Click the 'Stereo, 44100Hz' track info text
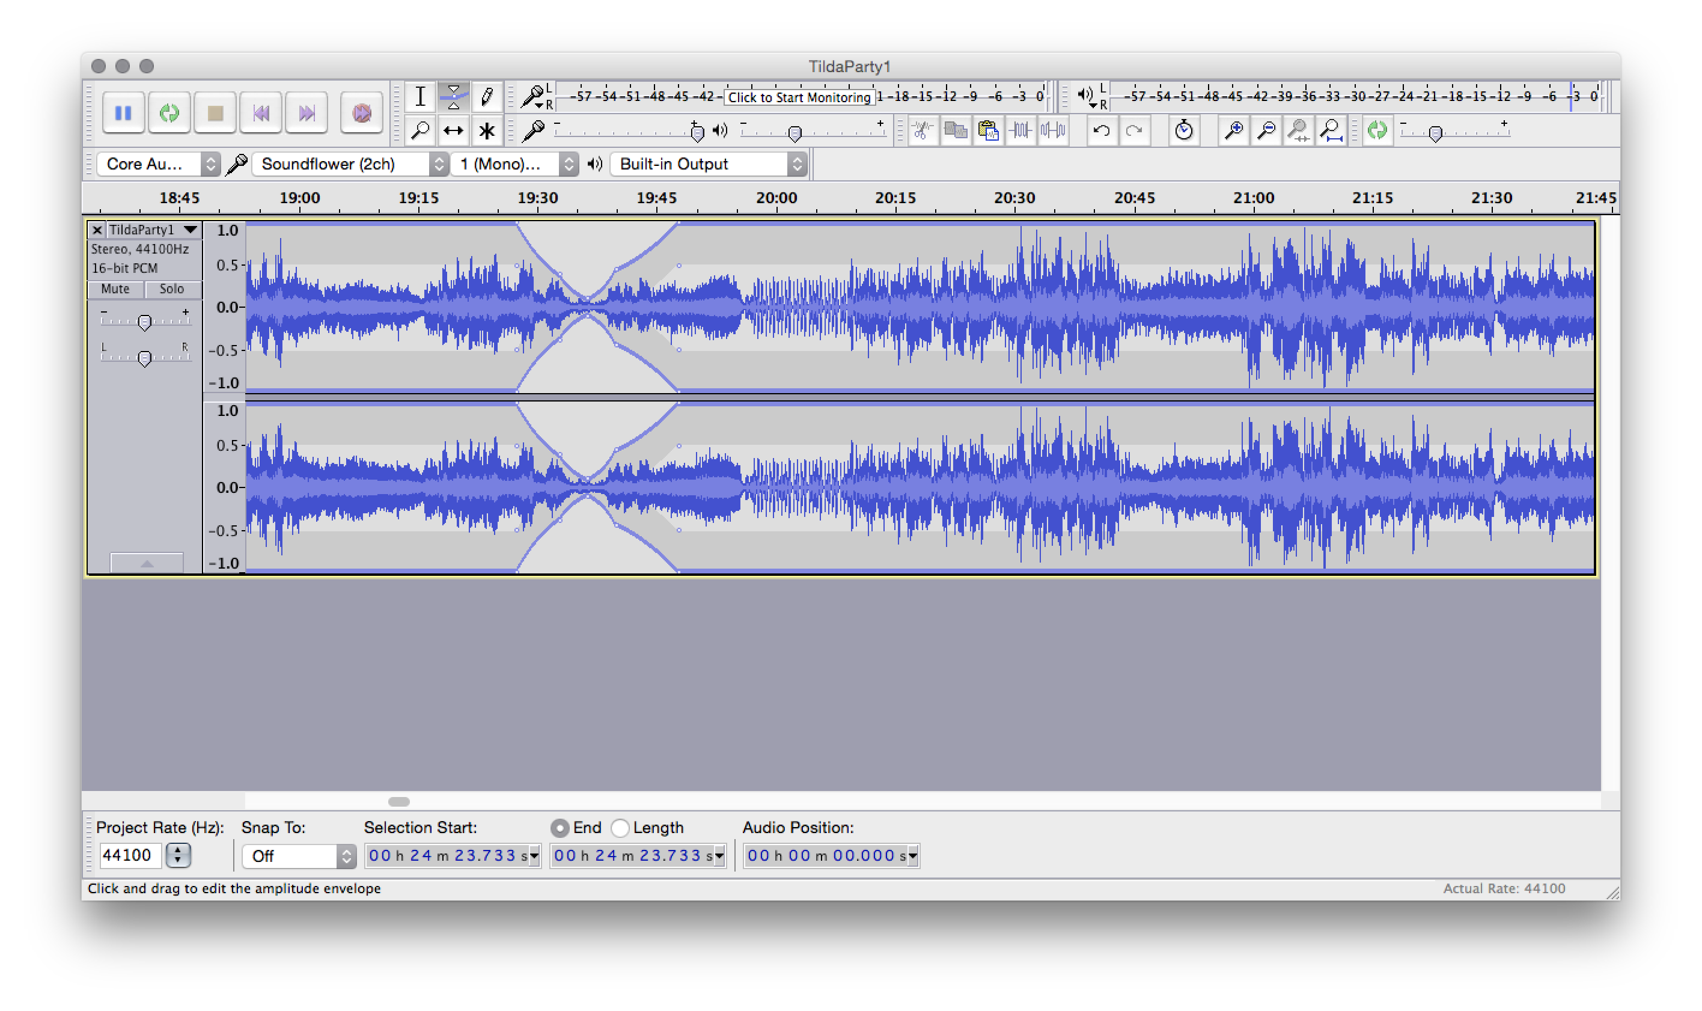 [x=139, y=249]
